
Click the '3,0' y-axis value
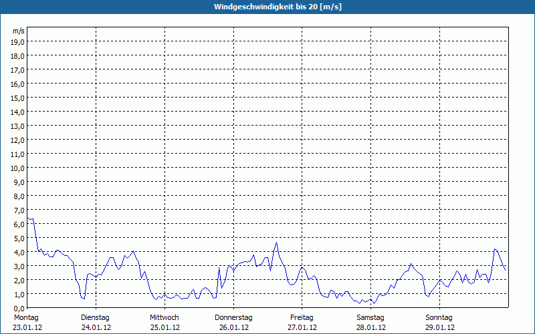(x=19, y=266)
